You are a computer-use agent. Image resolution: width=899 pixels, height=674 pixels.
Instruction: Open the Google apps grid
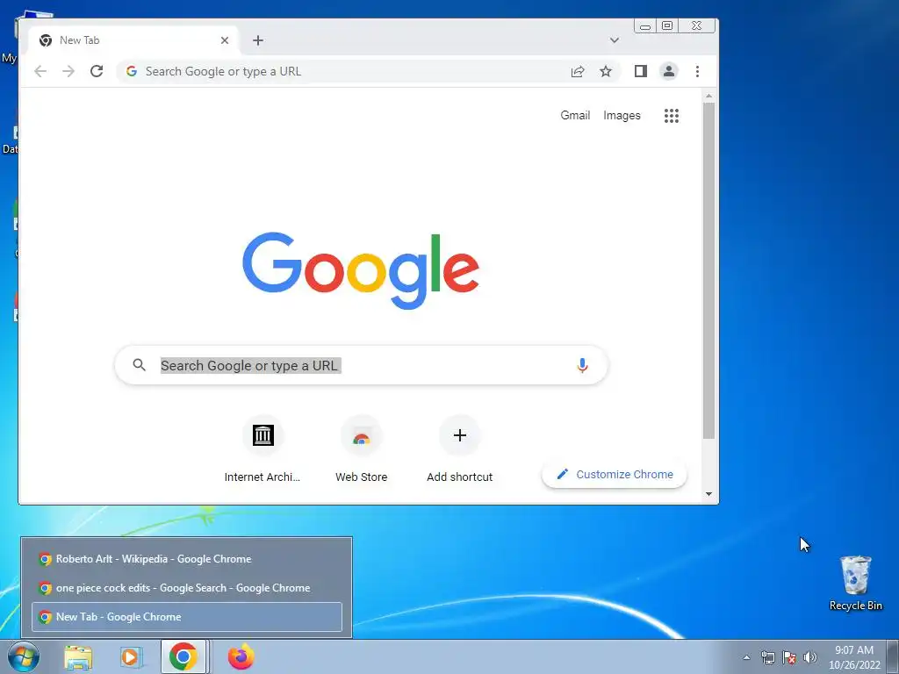click(x=672, y=116)
